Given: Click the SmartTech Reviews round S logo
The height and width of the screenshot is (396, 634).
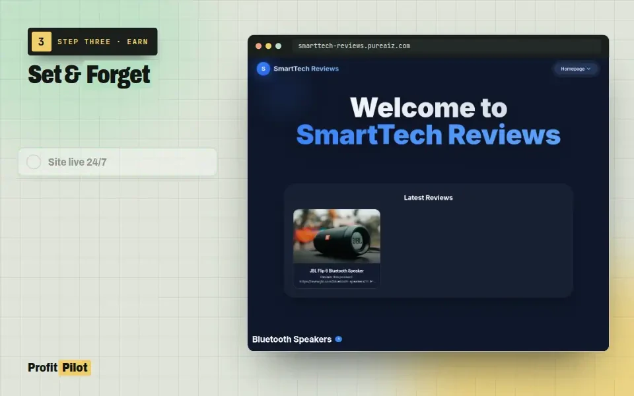Looking at the screenshot, I should click(x=264, y=69).
